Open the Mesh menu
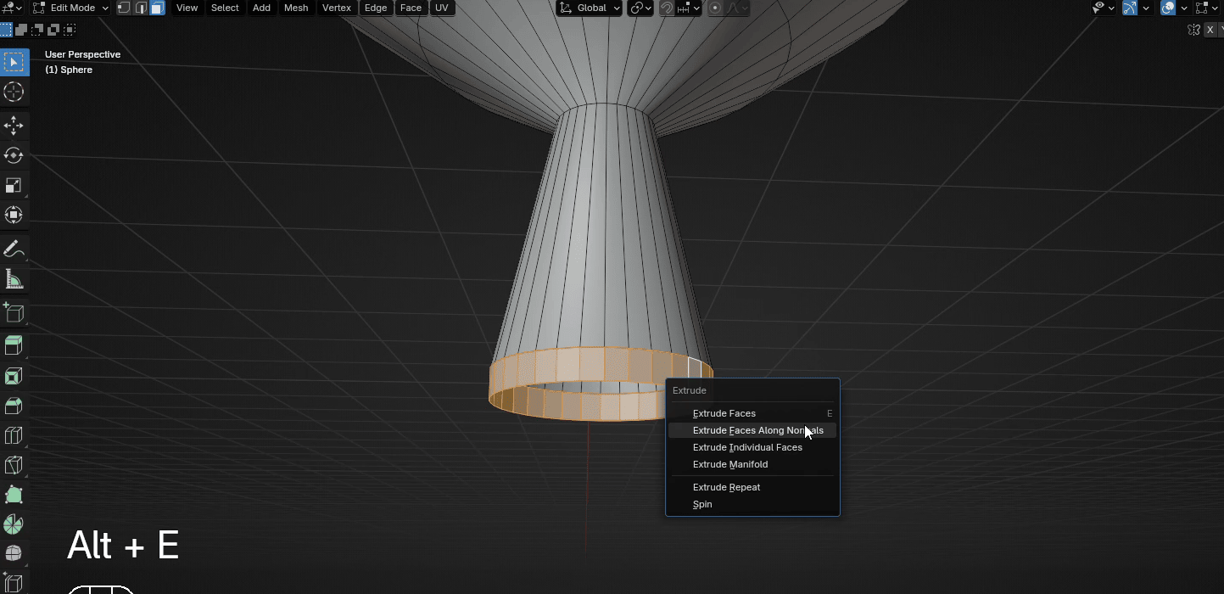This screenshot has height=594, width=1224. click(296, 8)
